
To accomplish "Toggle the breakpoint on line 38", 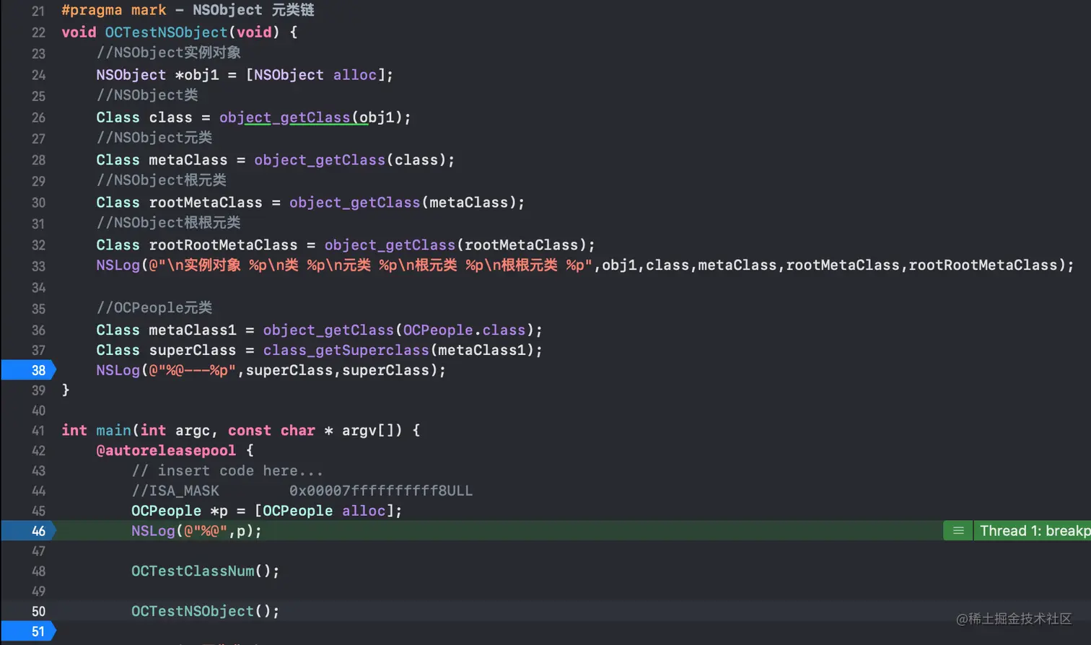I will 29,370.
